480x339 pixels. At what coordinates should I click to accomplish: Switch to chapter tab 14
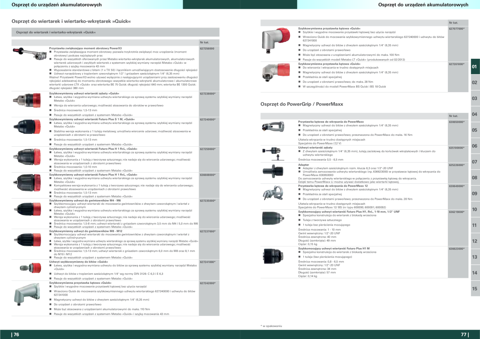coord(475,273)
